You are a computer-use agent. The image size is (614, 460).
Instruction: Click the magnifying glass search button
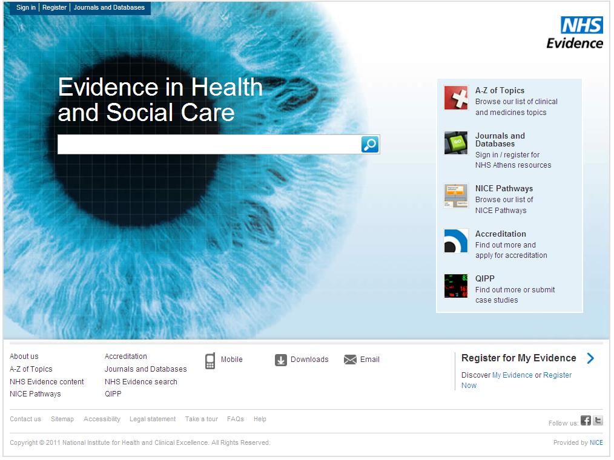coord(369,144)
